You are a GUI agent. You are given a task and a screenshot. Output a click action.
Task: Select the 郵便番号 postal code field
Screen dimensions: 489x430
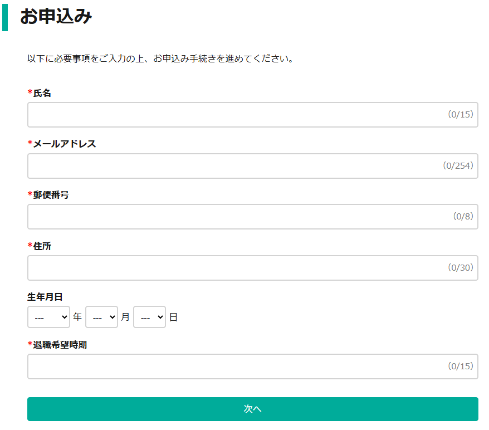pos(253,217)
